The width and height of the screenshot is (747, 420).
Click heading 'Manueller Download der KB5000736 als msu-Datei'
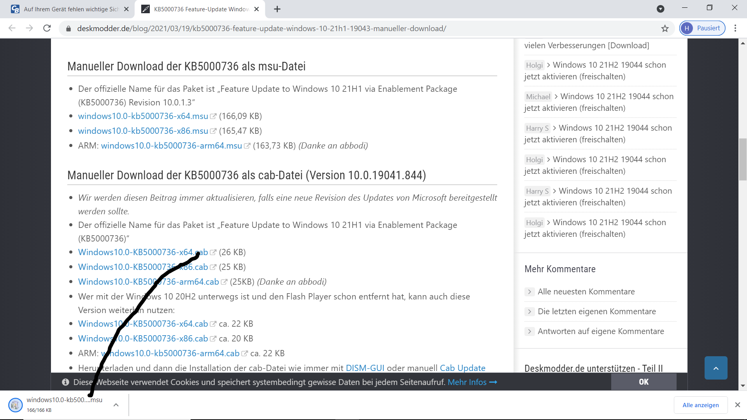pos(186,66)
